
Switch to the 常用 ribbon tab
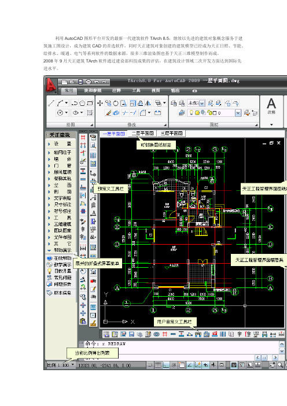coord(69,91)
